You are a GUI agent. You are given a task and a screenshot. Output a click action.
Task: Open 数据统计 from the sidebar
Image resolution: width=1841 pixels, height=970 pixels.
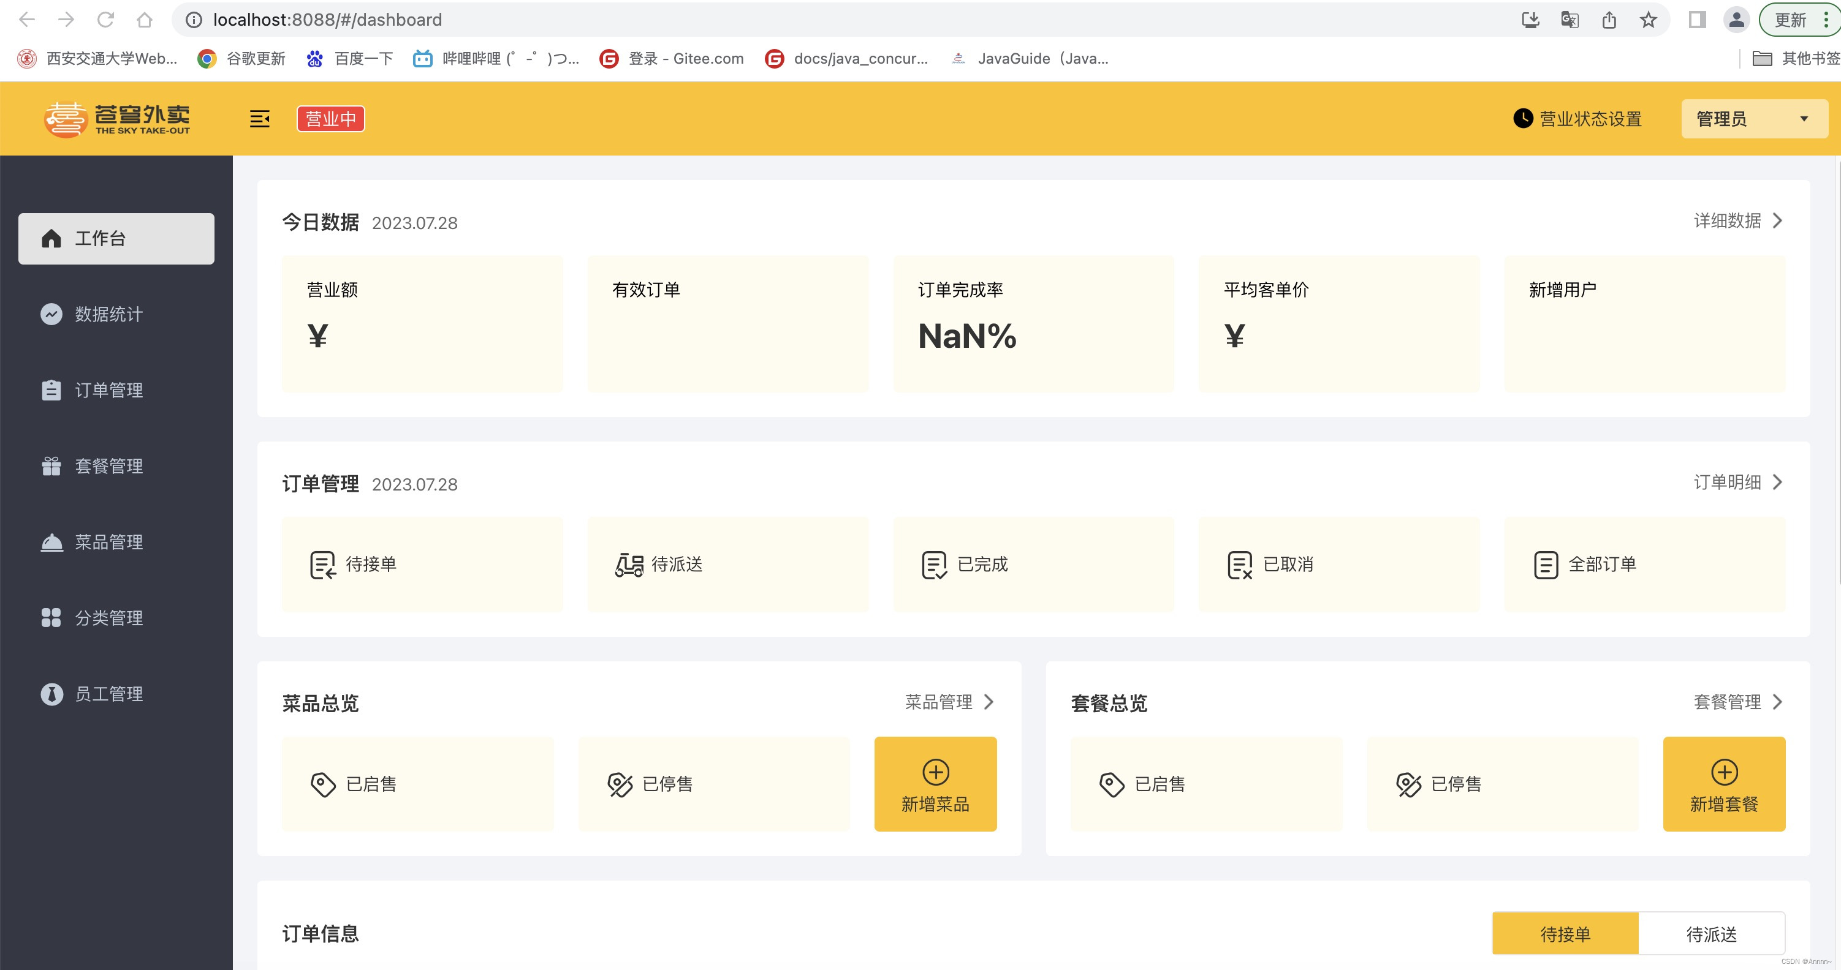(x=116, y=314)
